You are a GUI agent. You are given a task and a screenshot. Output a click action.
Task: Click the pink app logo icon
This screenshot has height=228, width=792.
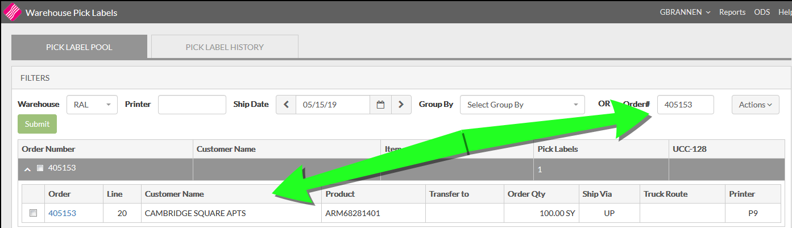[12, 12]
